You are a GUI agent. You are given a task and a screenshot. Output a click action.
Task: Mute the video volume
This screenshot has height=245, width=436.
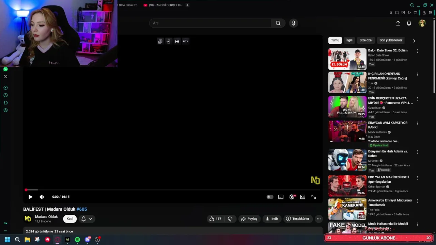(x=42, y=197)
